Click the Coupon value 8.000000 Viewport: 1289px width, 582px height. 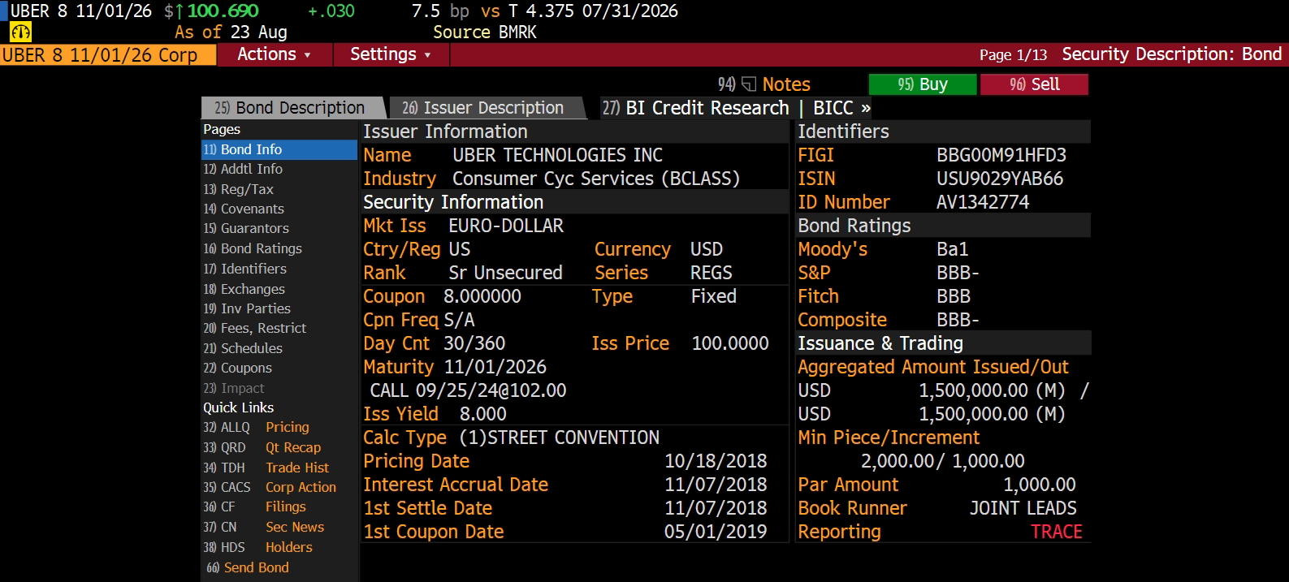(482, 296)
